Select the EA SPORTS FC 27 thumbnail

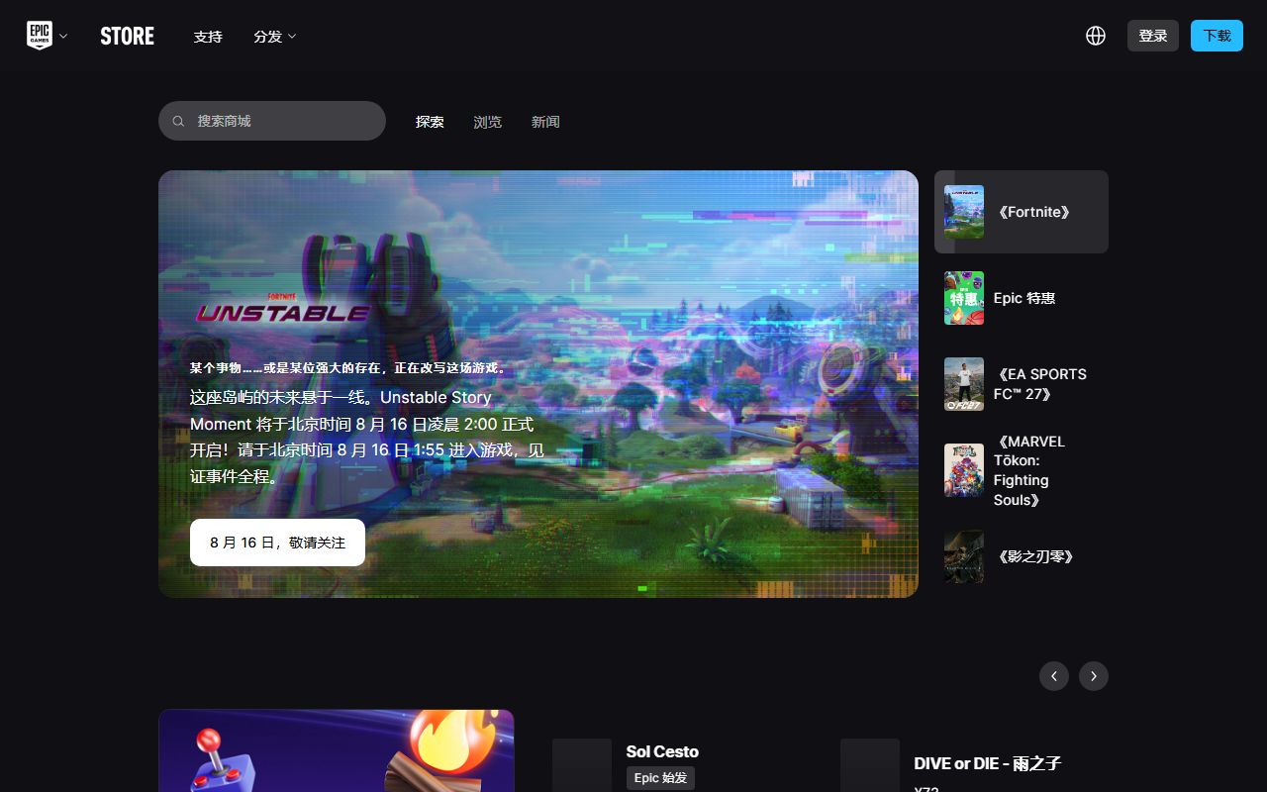tap(964, 384)
